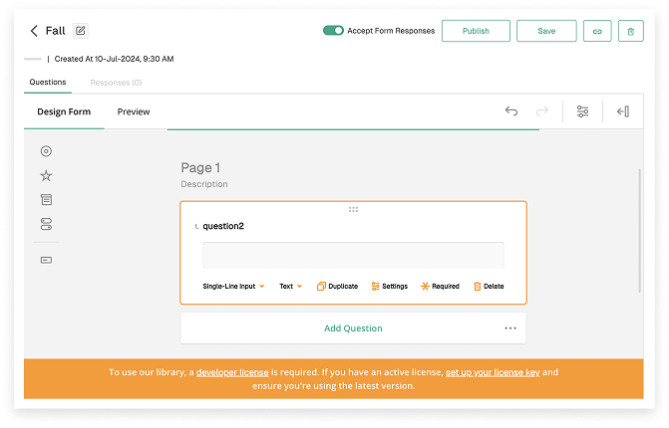Screen dimensions: 669x428
Task: Click the edit form name pencil icon
Action: (x=80, y=31)
